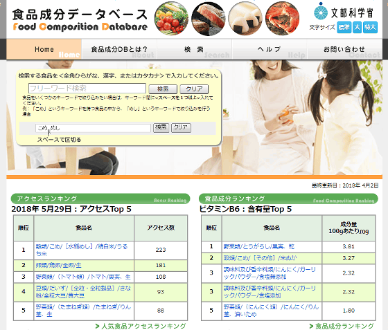
Task: Click the access count 181 cell
Action: point(161,265)
